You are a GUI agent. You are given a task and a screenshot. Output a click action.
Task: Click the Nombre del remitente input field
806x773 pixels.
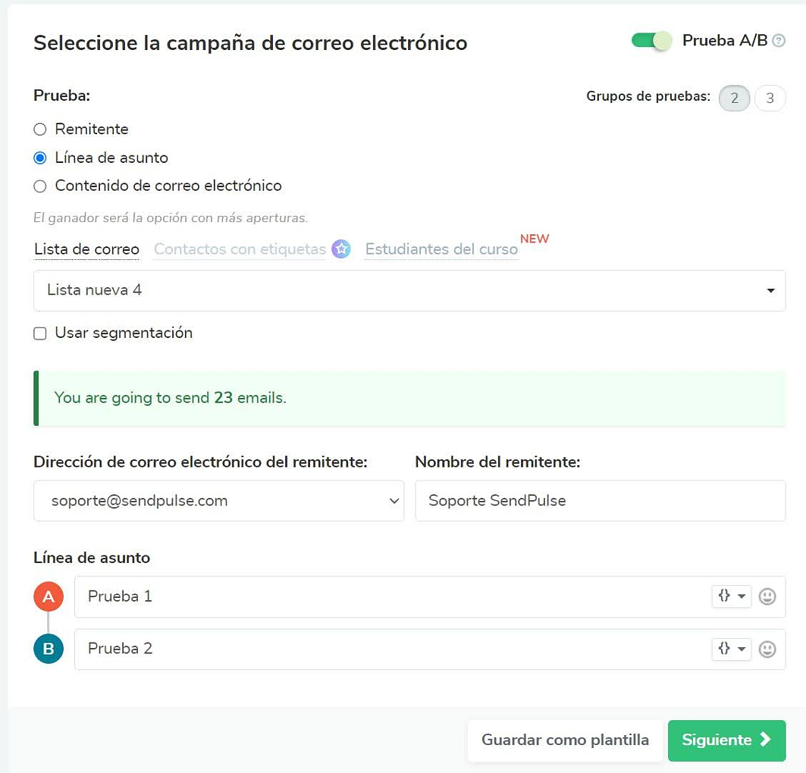[600, 501]
